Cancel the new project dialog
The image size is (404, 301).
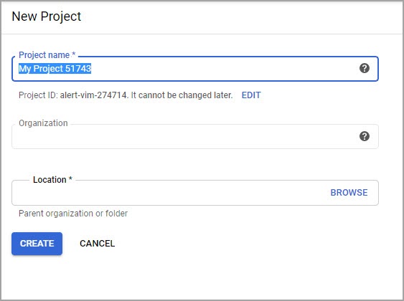[x=98, y=244]
